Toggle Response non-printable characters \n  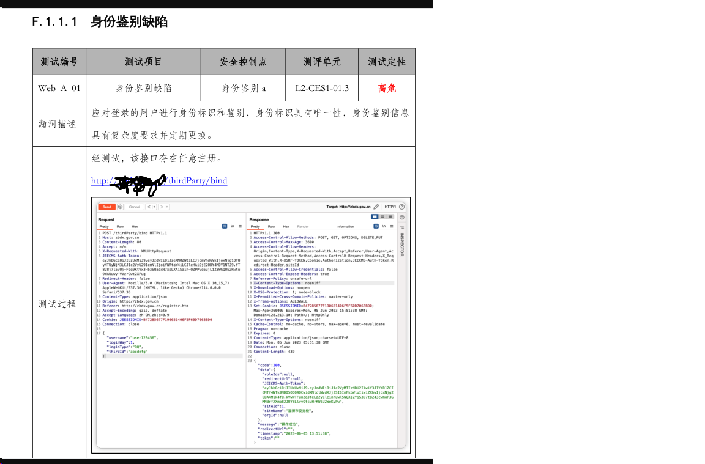[384, 226]
